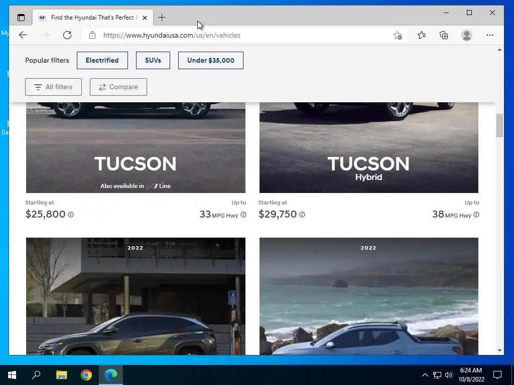The image size is (514, 385).
Task: Reload the current page
Action: [67, 35]
